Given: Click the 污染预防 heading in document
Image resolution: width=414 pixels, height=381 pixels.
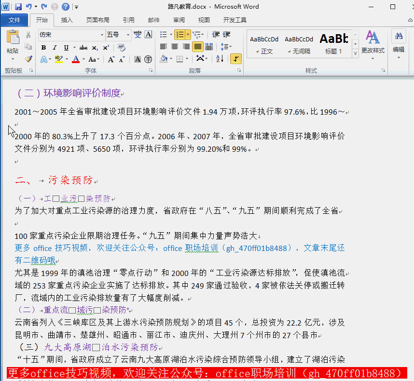Looking at the screenshot, I should (x=70, y=181).
